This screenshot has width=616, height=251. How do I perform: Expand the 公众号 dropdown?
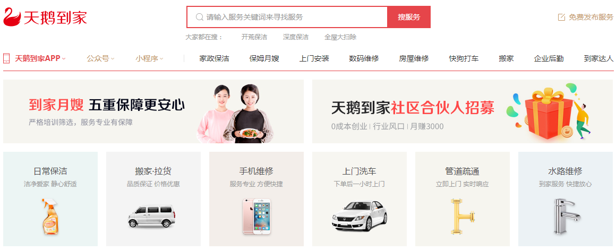coord(100,58)
